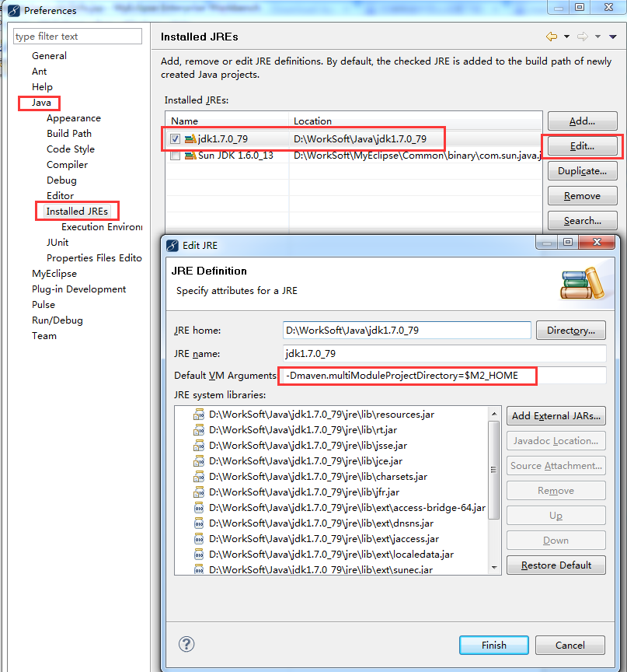Select General in preferences tree

point(49,56)
